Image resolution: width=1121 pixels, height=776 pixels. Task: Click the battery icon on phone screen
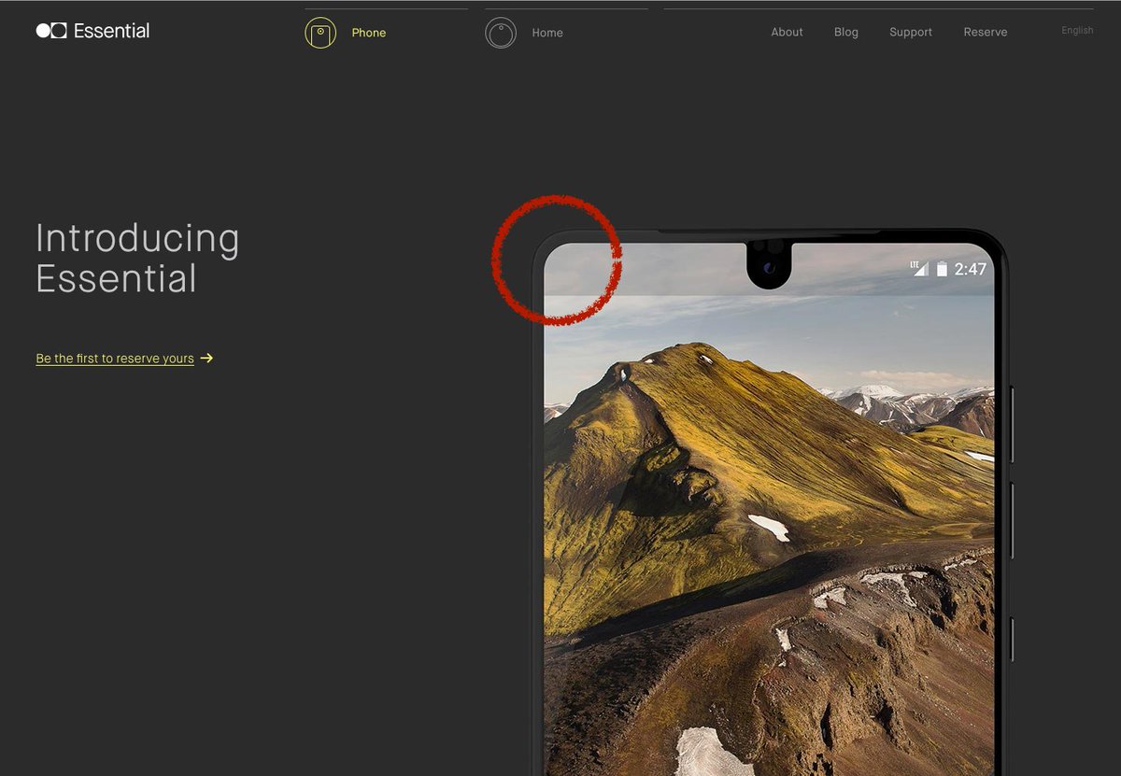tap(942, 269)
